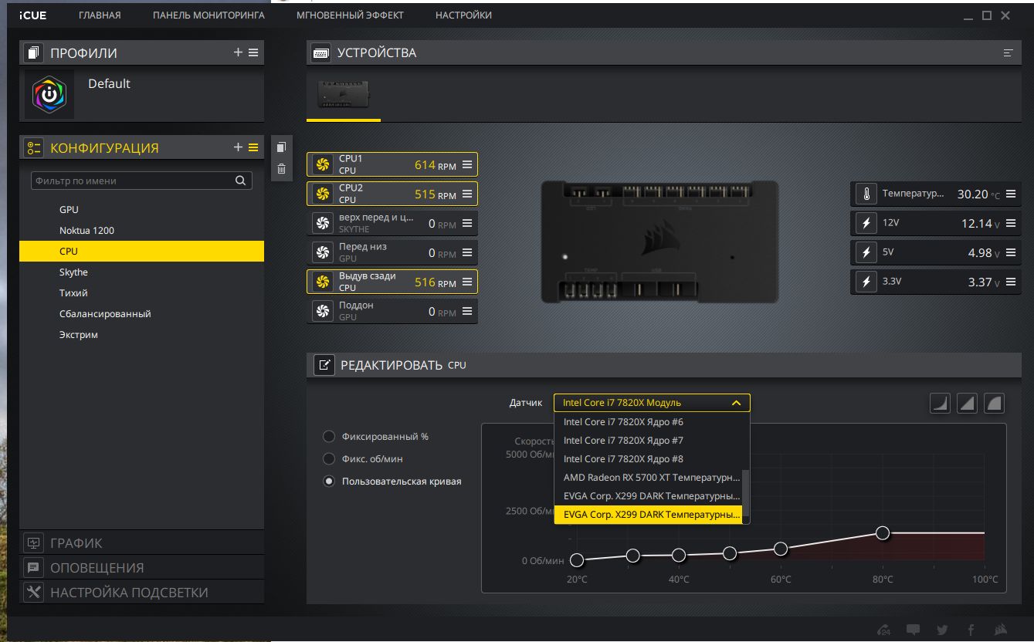Image resolution: width=1034 pixels, height=642 pixels.
Task: Open the Профили panel hamburger menu
Action: (253, 52)
